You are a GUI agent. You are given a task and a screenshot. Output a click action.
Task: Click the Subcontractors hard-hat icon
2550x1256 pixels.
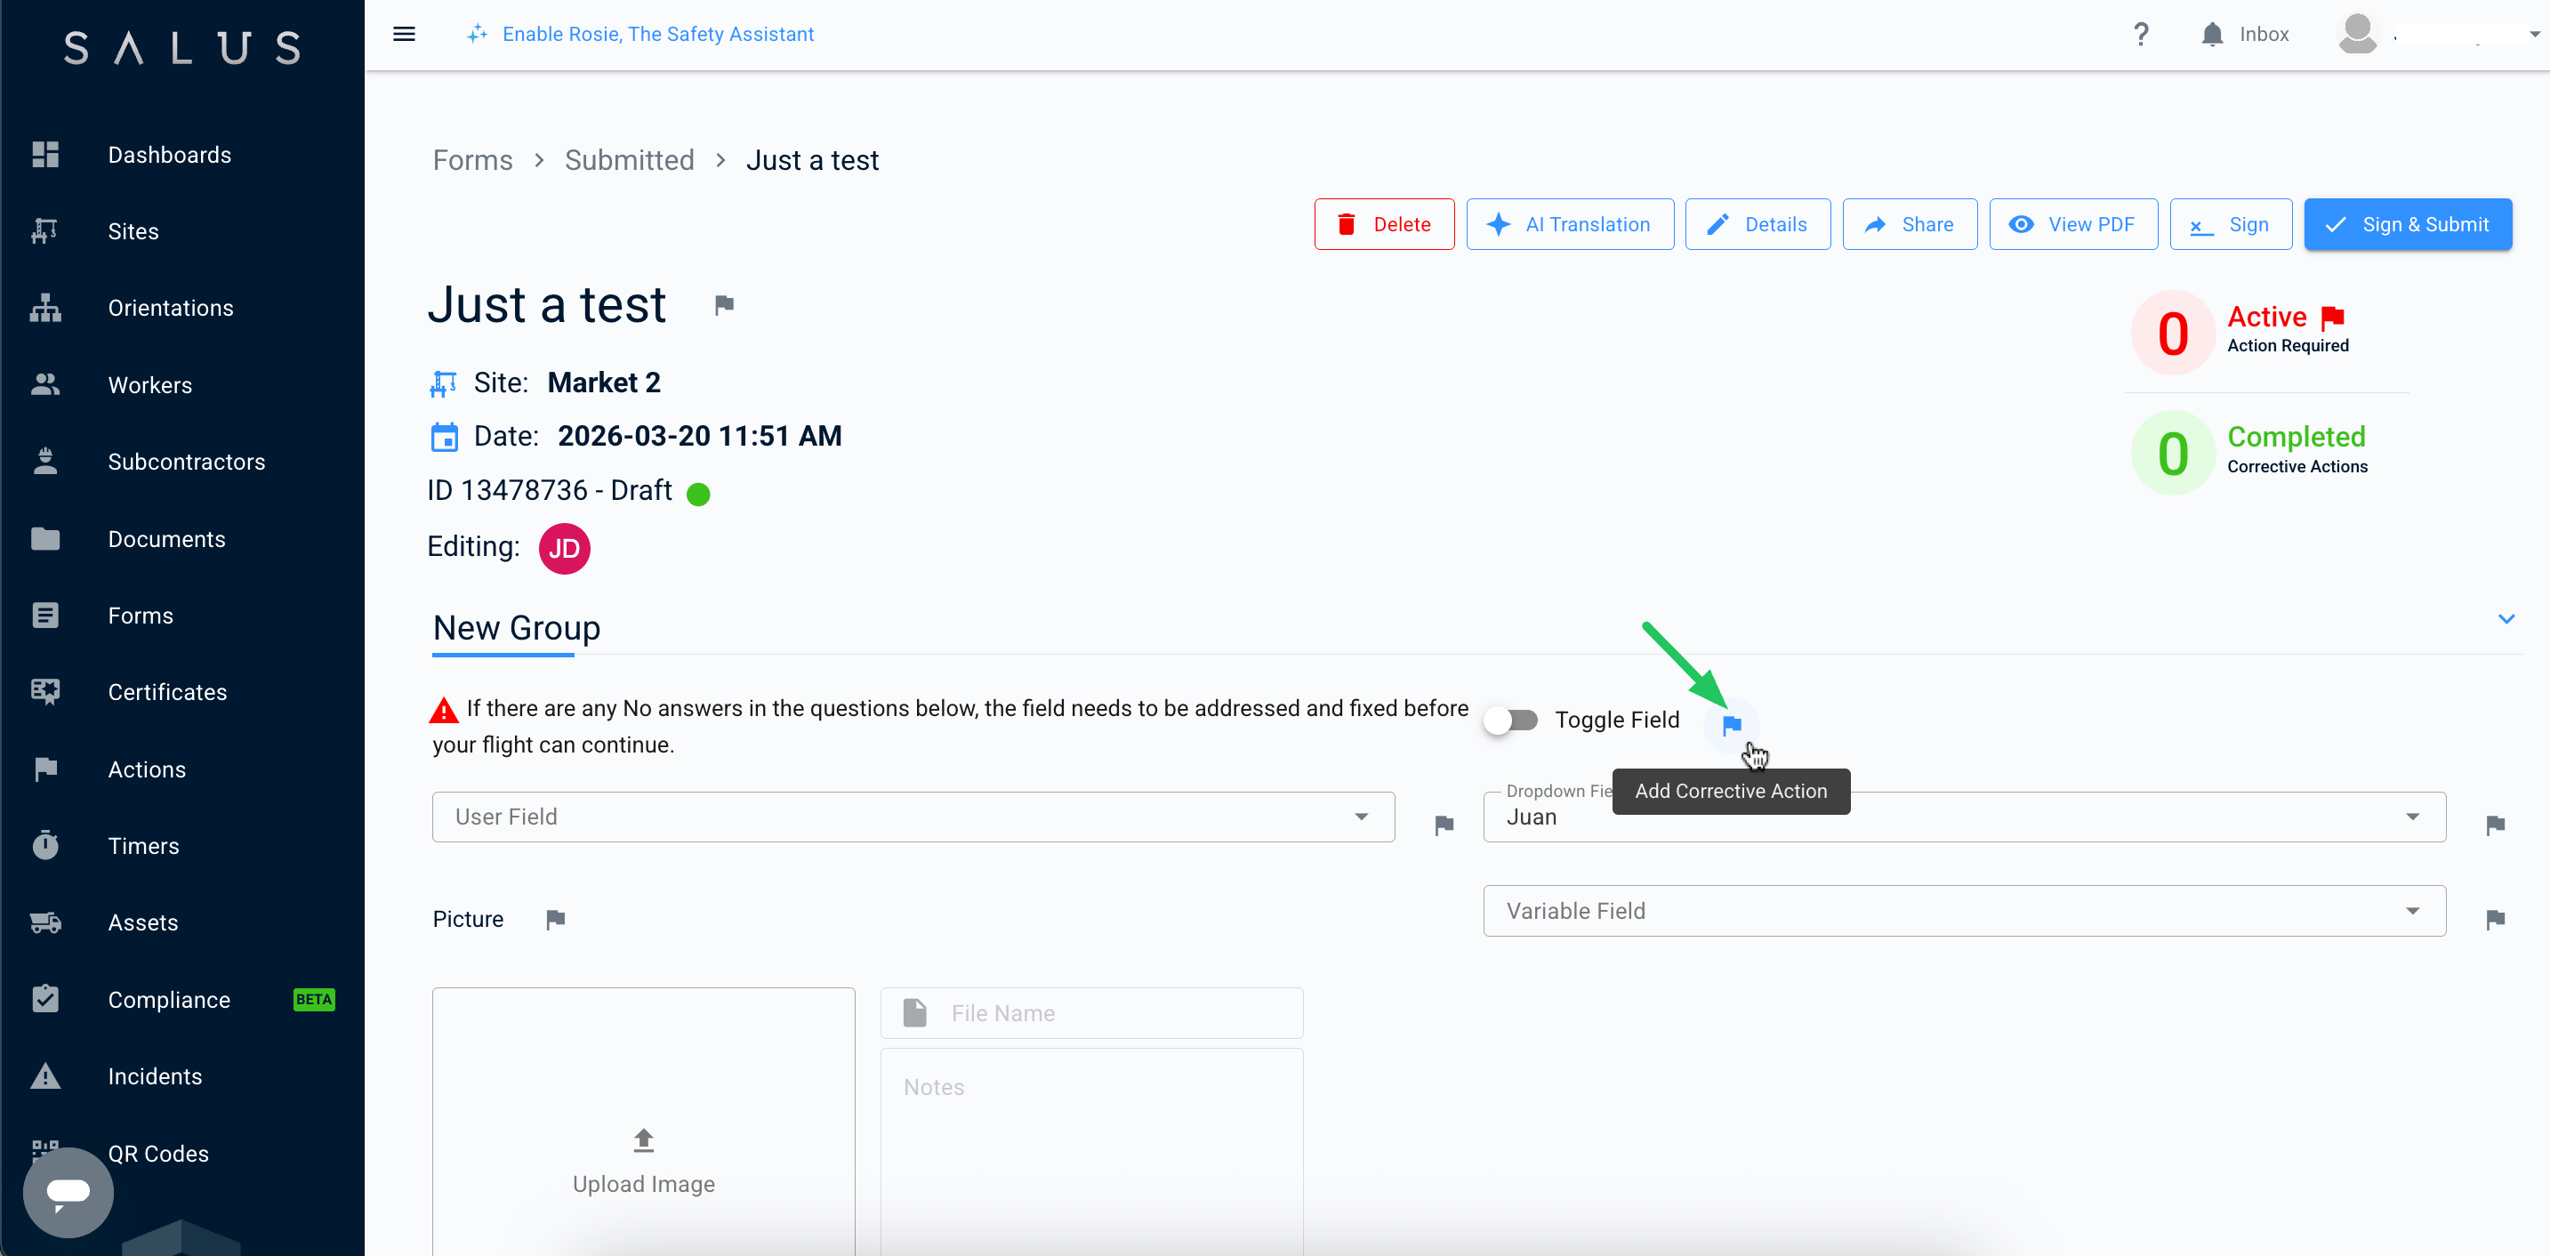coord(45,462)
